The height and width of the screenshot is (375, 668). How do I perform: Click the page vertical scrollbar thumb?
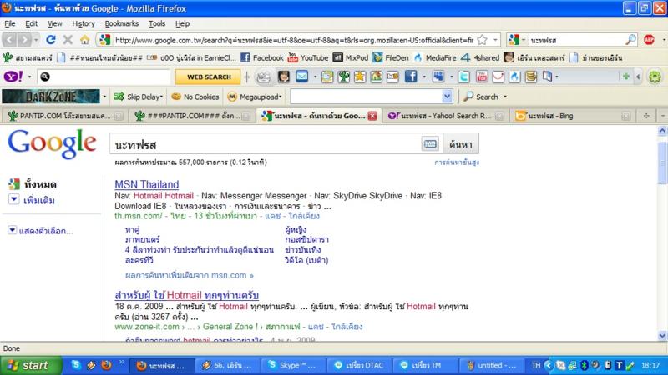[662, 163]
